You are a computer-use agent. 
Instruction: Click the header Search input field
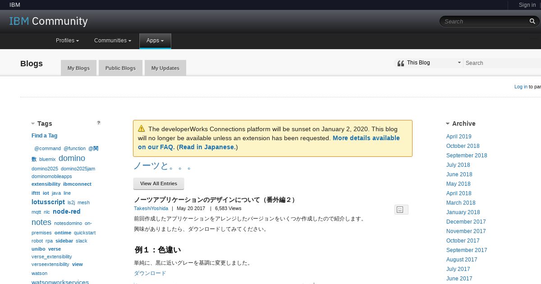click(x=485, y=21)
